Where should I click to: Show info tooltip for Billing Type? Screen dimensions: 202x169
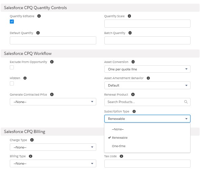point(30,156)
